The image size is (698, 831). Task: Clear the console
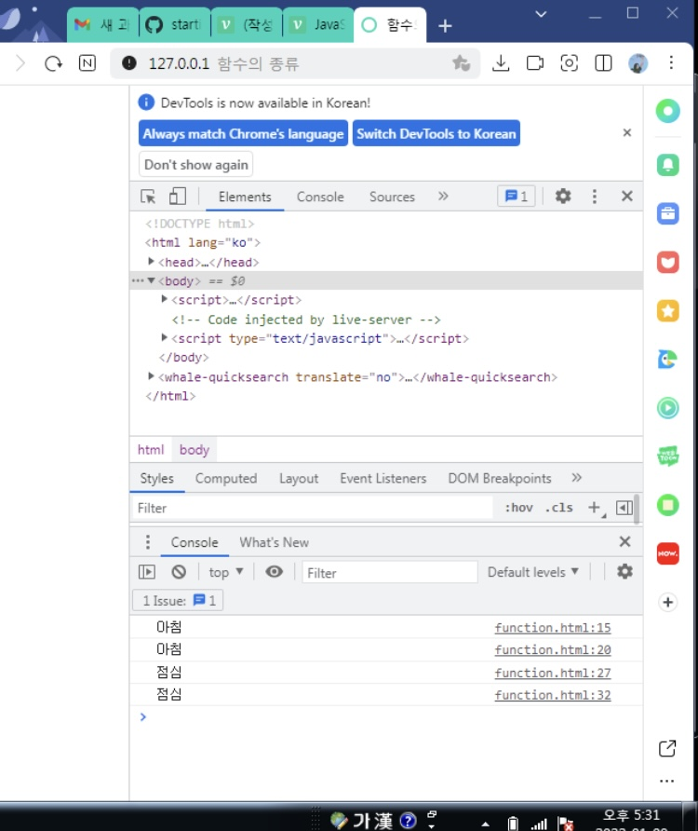point(179,572)
